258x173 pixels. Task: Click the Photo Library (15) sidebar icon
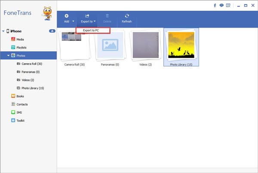18,88
